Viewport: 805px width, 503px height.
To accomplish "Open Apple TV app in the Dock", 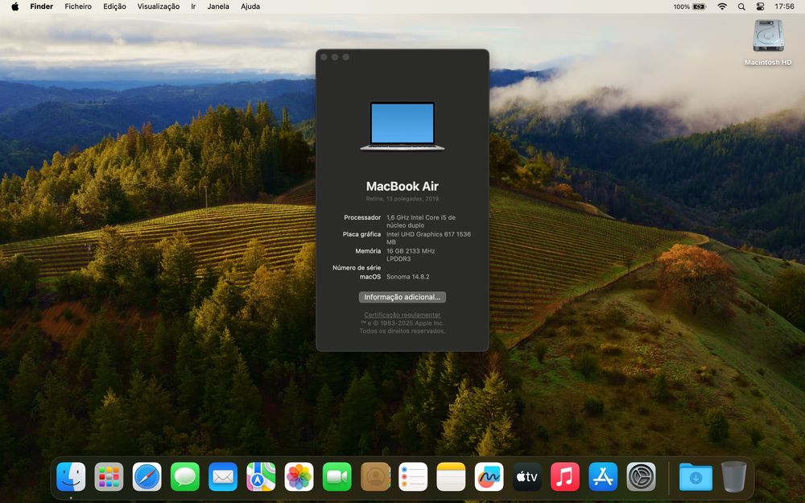I will [x=526, y=476].
